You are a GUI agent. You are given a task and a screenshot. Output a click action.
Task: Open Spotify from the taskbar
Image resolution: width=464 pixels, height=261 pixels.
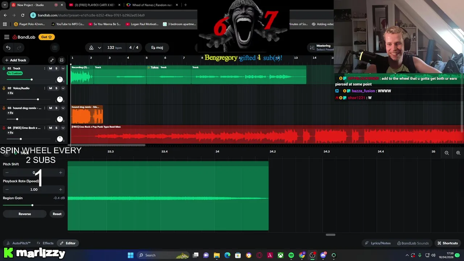(291, 255)
